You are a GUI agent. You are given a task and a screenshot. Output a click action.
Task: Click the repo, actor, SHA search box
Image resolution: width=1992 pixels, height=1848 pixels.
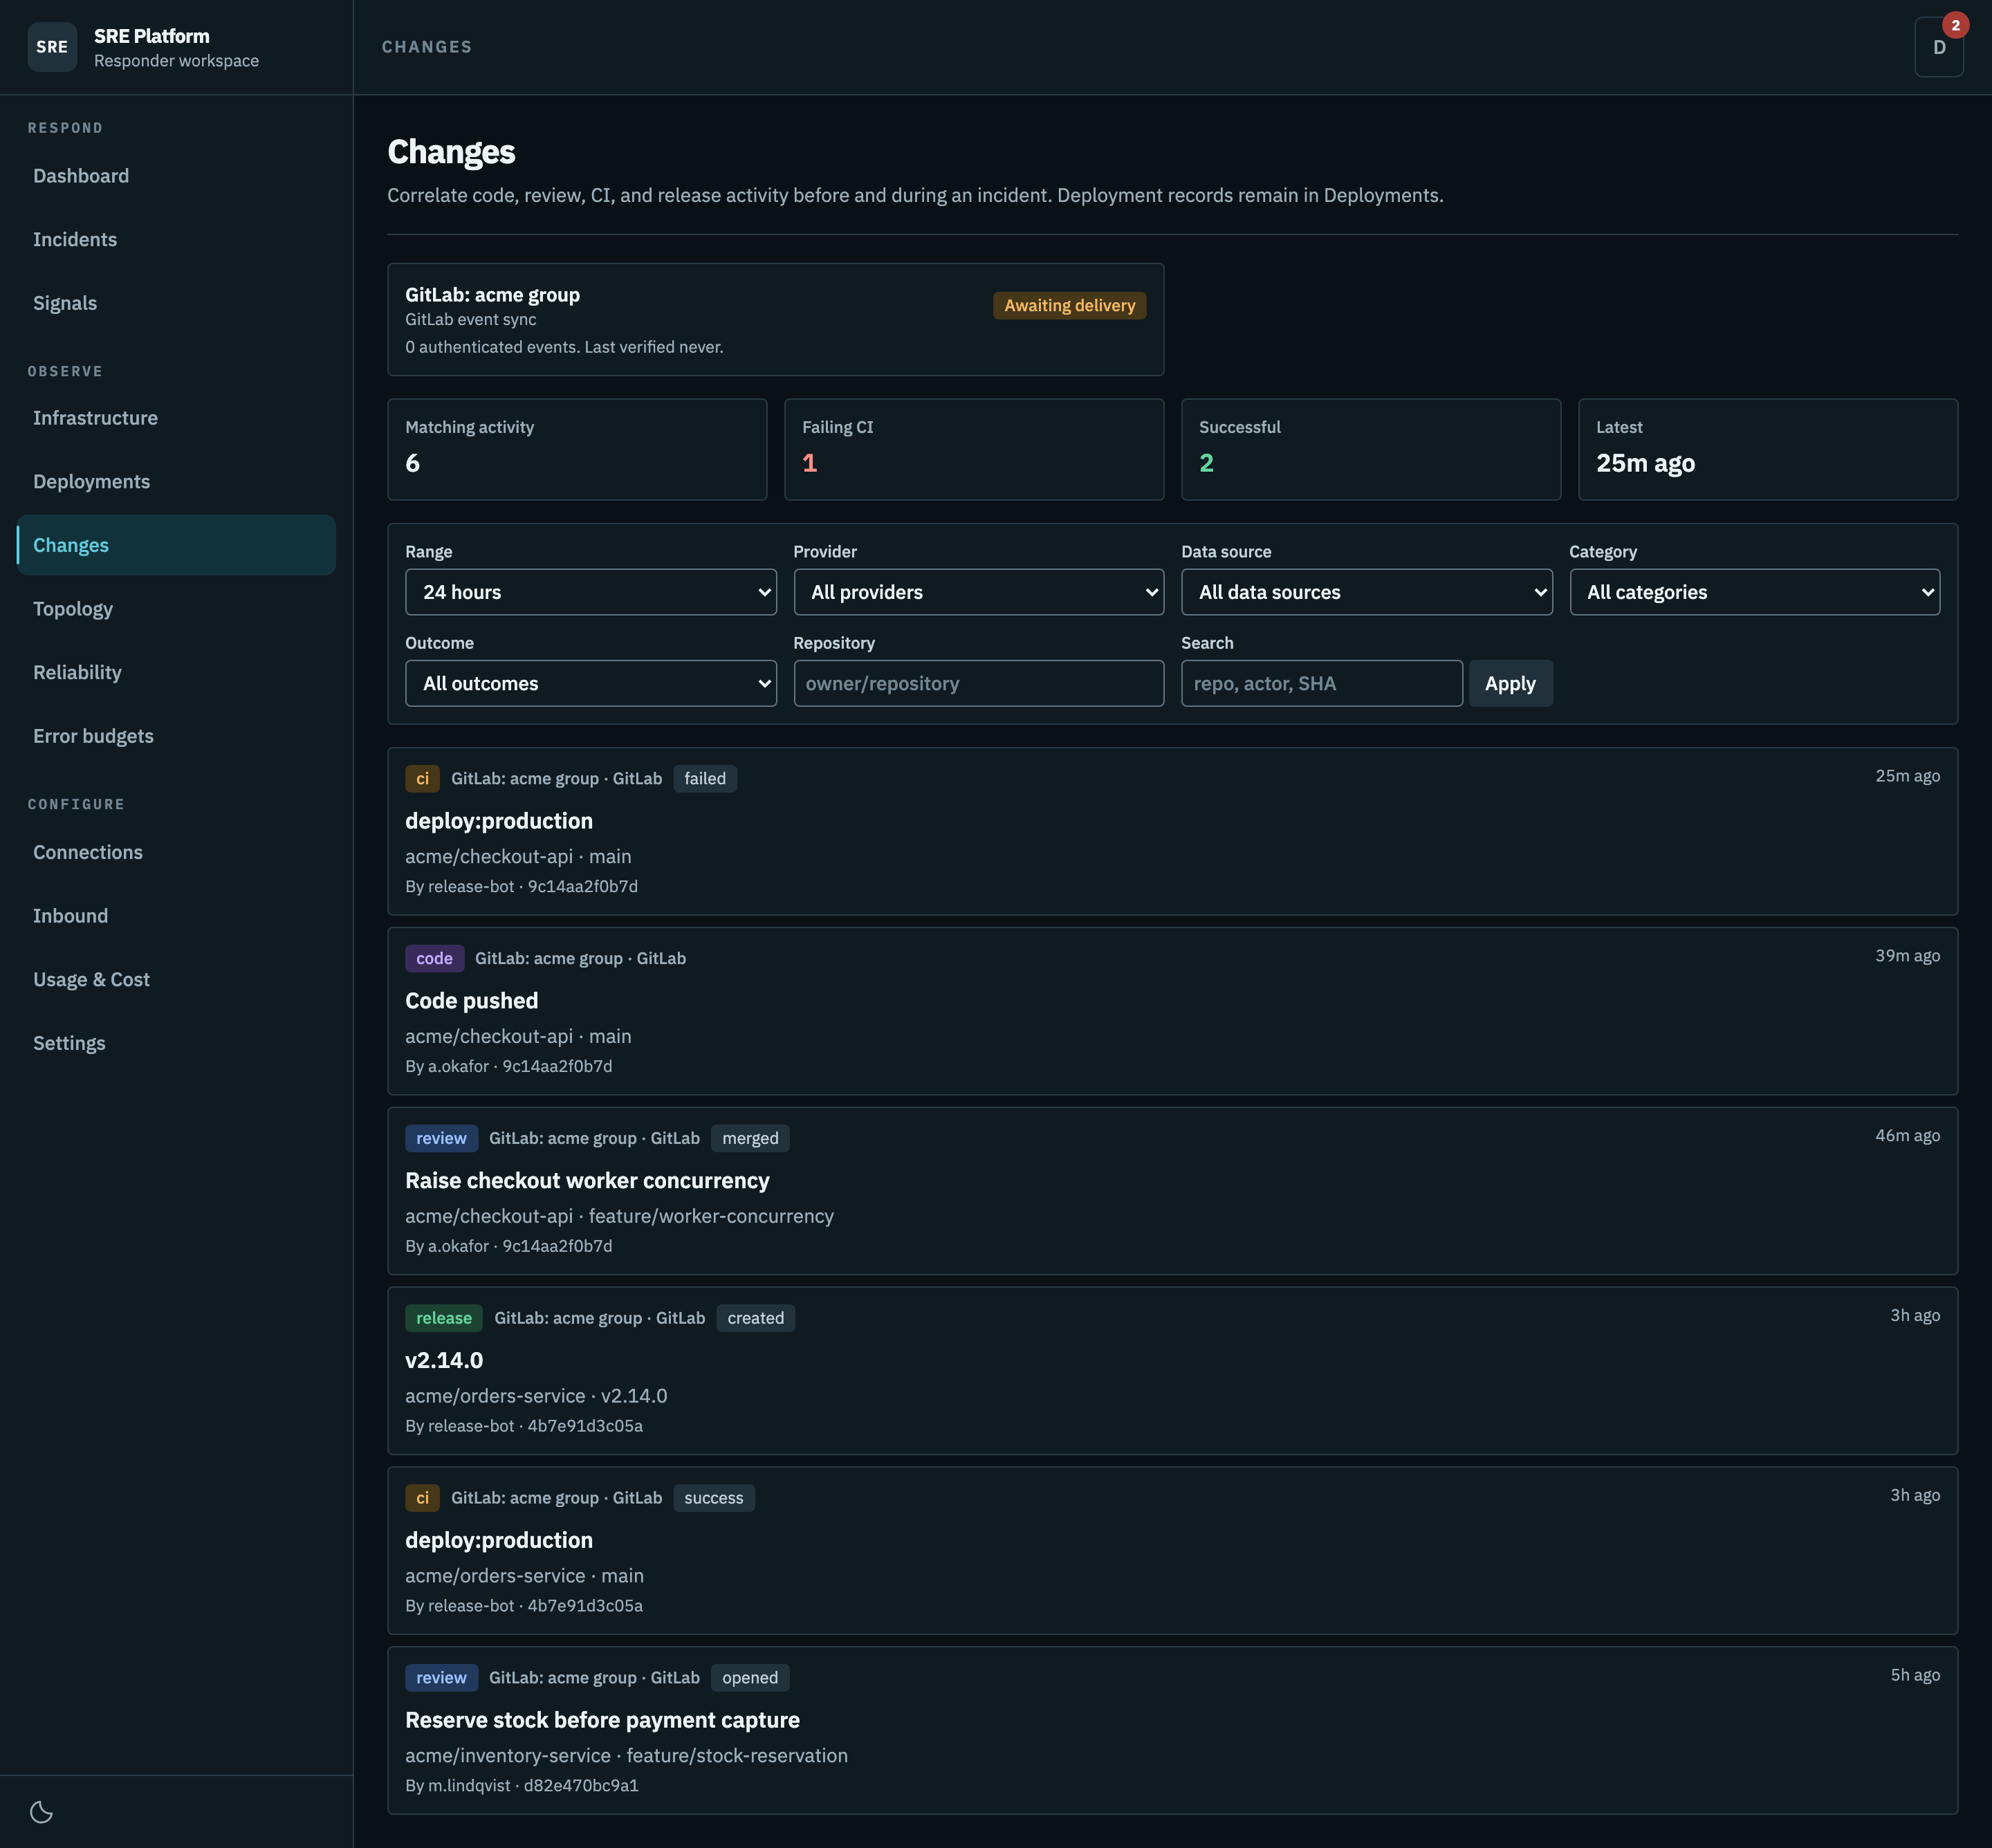(1321, 683)
